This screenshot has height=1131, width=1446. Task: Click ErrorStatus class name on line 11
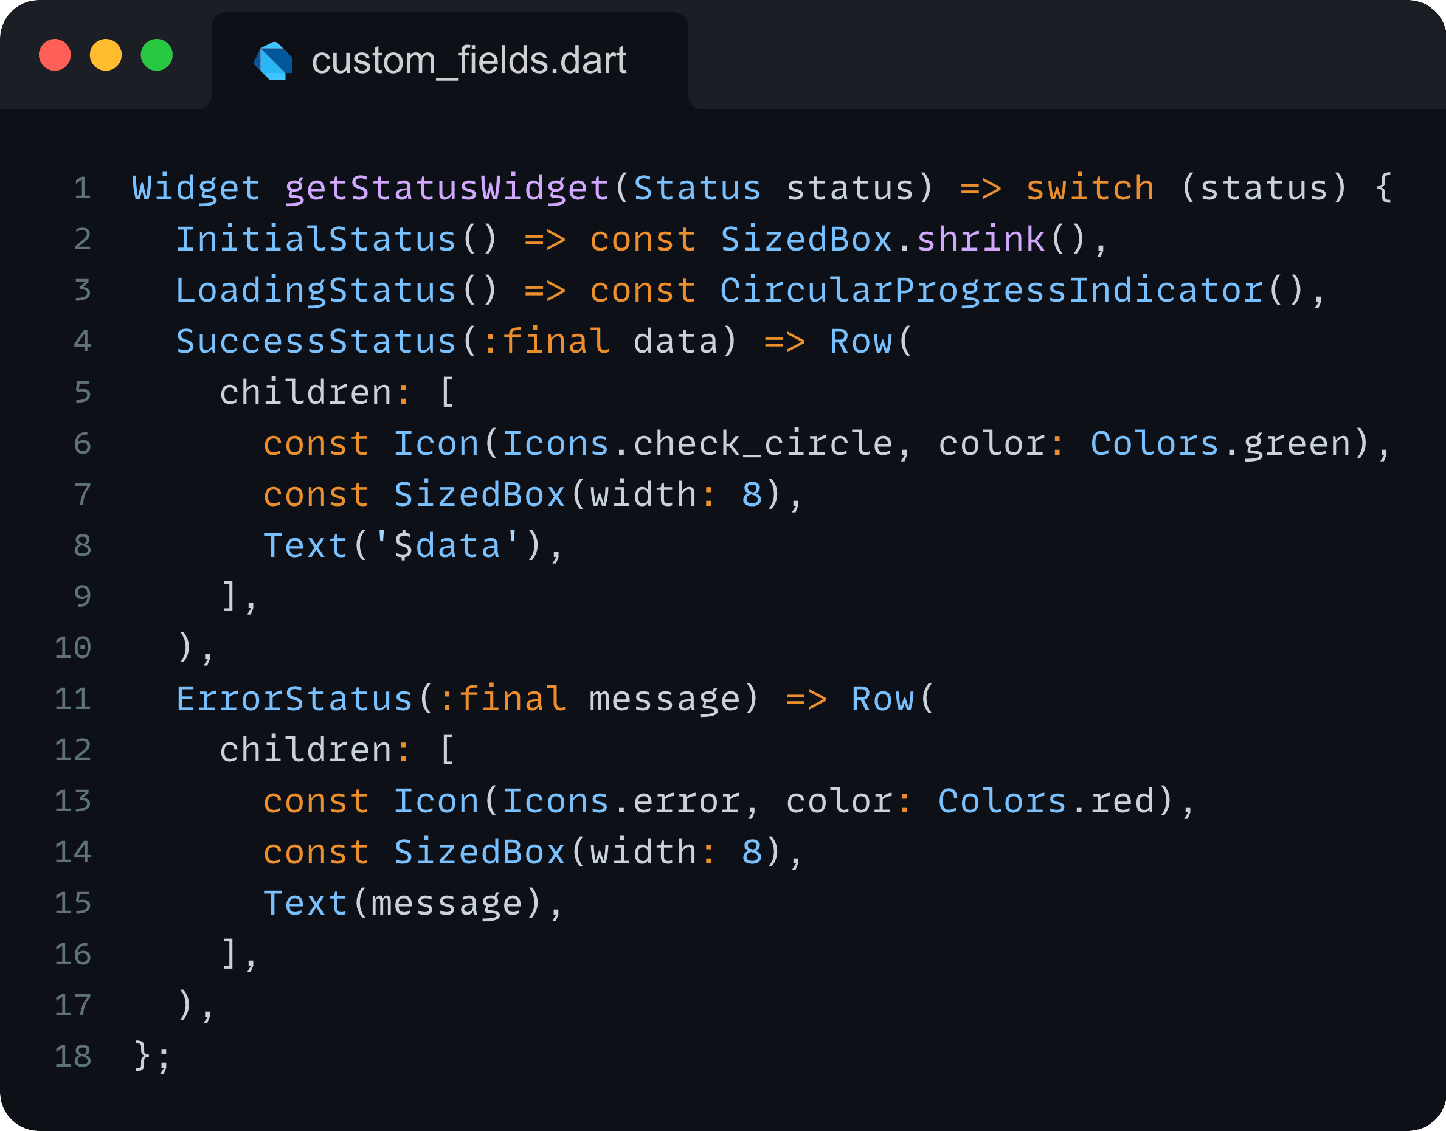pyautogui.click(x=295, y=699)
